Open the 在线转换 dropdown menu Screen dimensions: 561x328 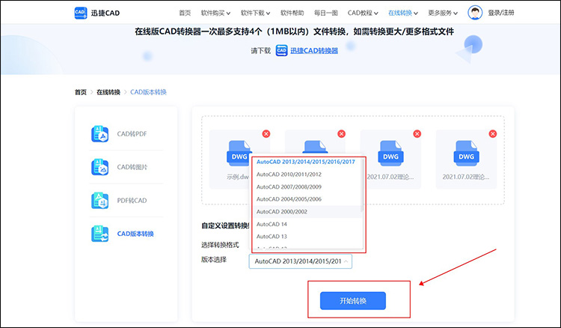click(403, 13)
